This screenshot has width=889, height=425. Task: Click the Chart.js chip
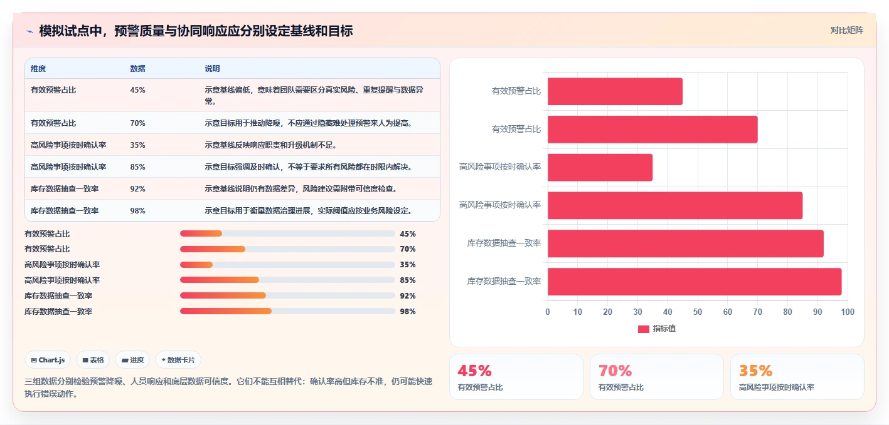point(48,360)
